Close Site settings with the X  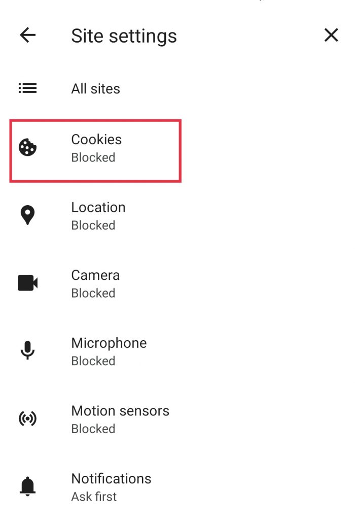[331, 35]
